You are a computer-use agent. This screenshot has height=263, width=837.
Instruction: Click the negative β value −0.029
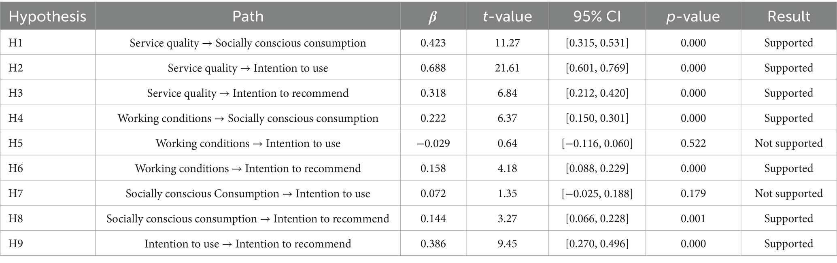coord(433,143)
